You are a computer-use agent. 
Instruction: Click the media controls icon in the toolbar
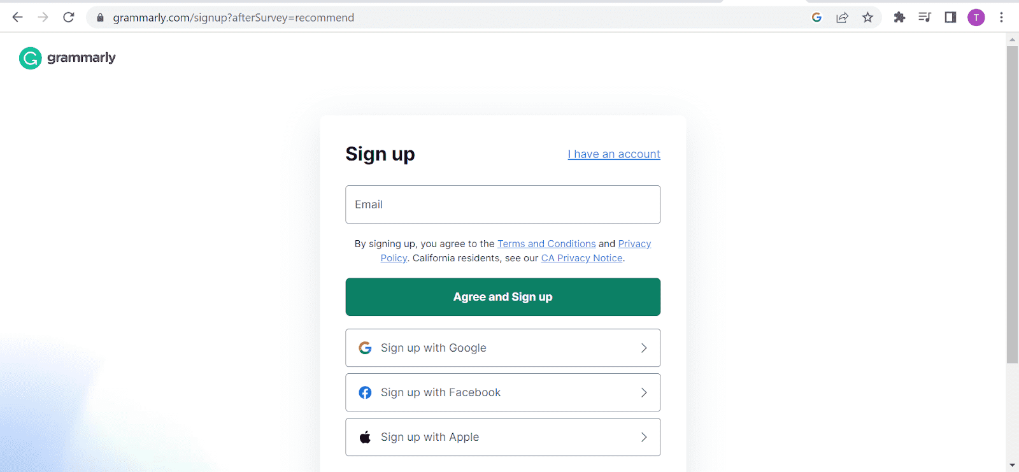(x=925, y=17)
